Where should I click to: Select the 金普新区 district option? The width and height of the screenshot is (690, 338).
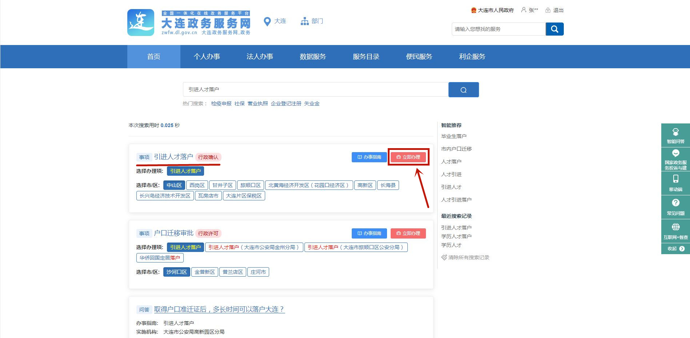tap(204, 272)
